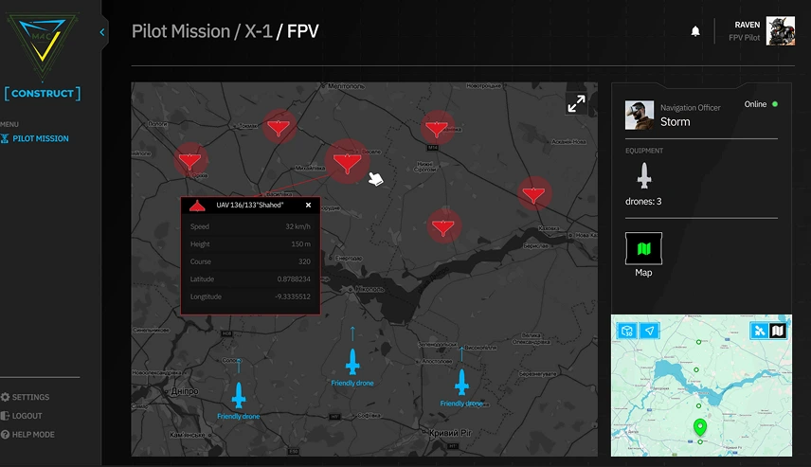The height and width of the screenshot is (467, 811).
Task: Click the topmost green waypoint on minimap
Action: tap(699, 342)
